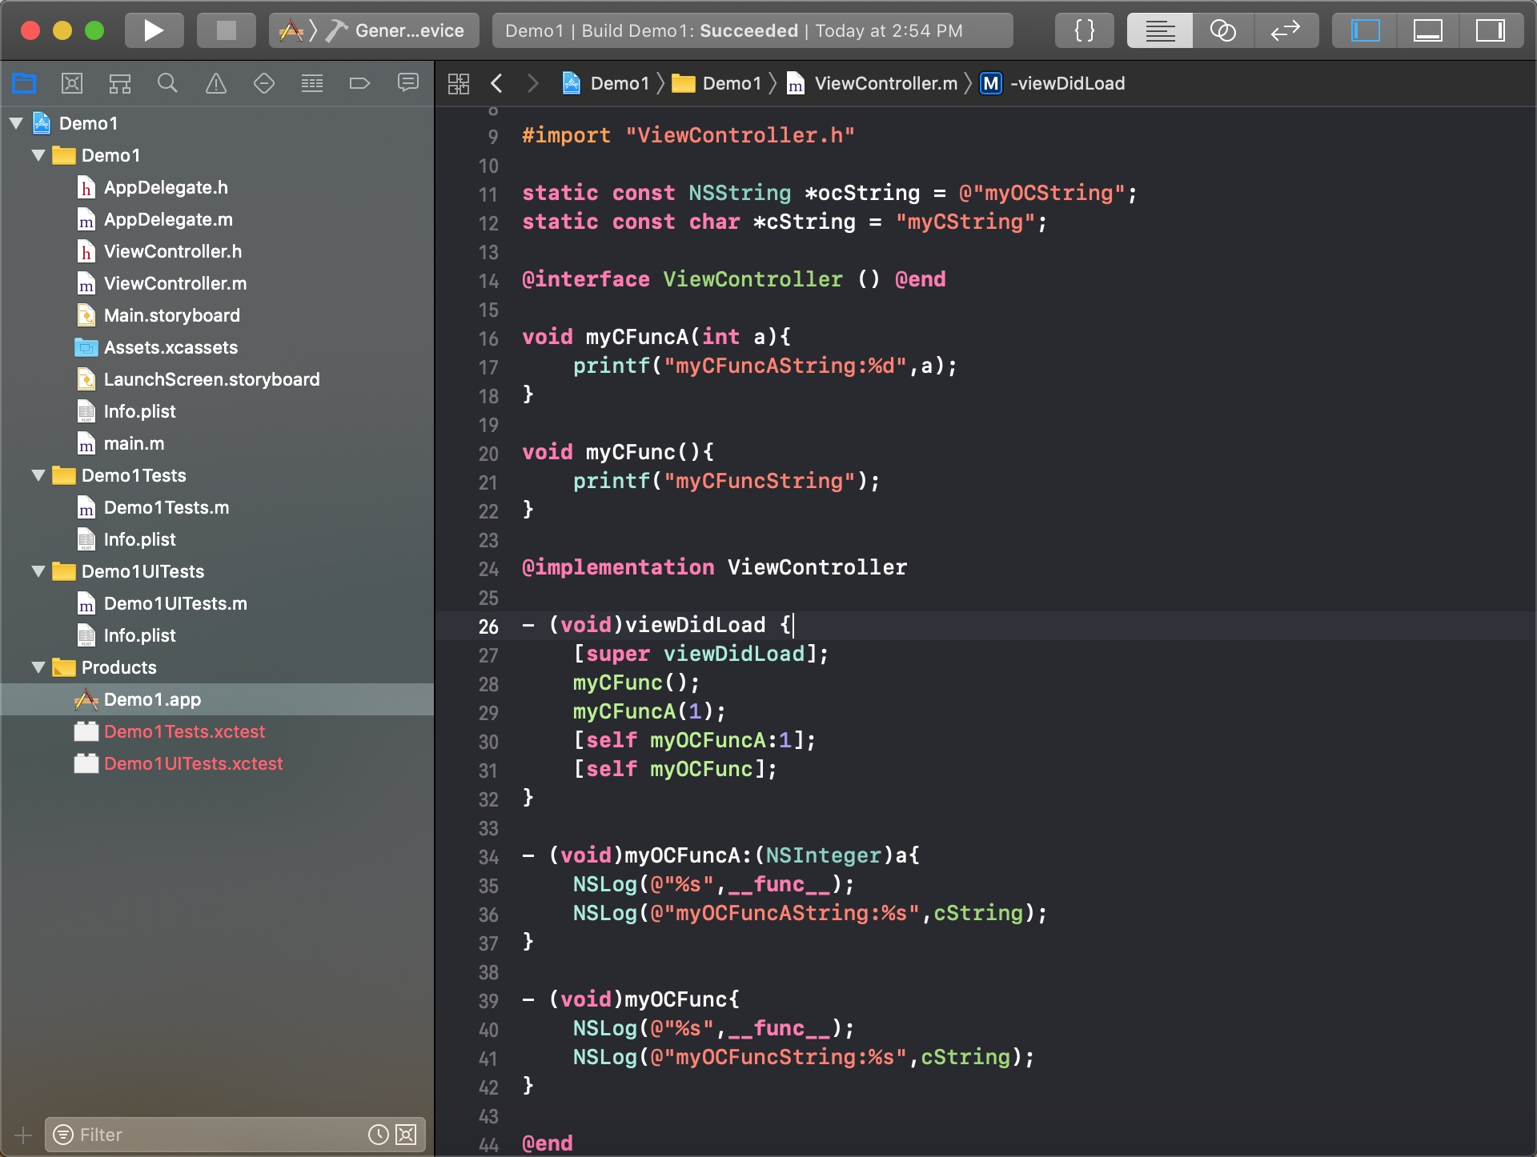The height and width of the screenshot is (1157, 1537).
Task: Click the Run build play button
Action: [153, 30]
